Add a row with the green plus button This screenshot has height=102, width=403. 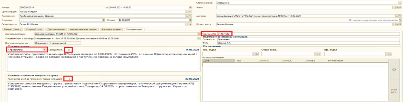click(394, 70)
